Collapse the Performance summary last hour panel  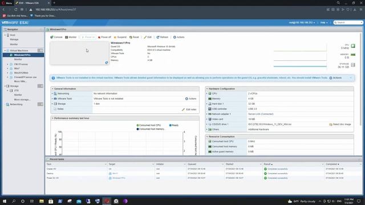(52, 118)
